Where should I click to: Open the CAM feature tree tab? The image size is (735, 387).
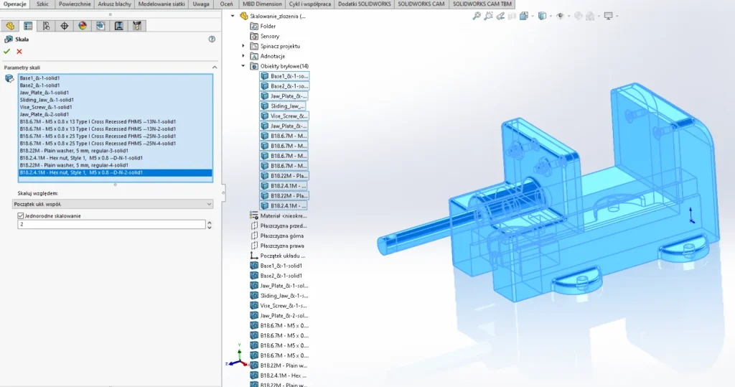click(100, 26)
